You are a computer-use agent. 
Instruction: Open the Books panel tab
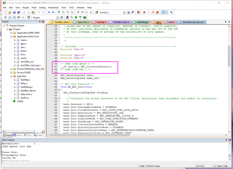(18, 135)
